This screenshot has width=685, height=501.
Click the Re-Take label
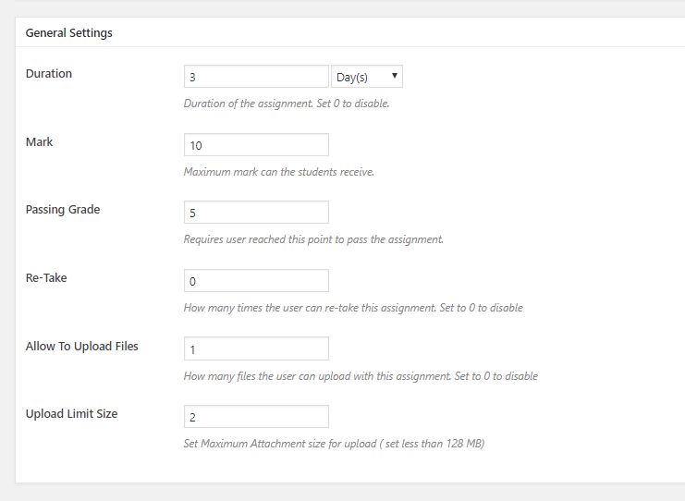coord(46,278)
